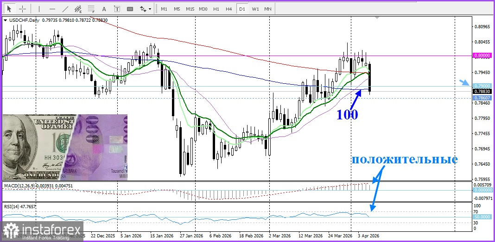Click the 0.76450 price axis value
The image size is (495, 242).
(x=482, y=164)
